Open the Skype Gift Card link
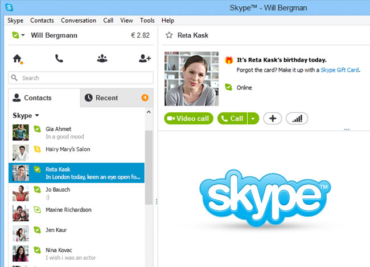This screenshot has width=370, height=267. tap(340, 70)
